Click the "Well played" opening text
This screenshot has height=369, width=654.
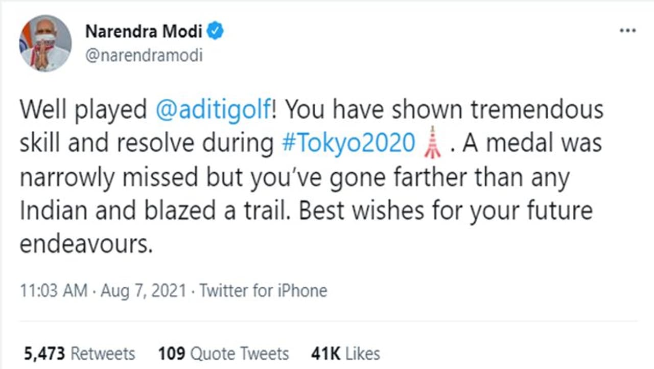83,110
